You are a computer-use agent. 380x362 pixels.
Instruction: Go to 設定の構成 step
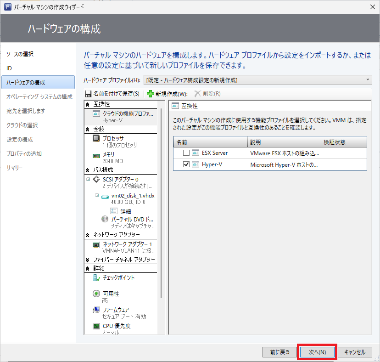20,140
